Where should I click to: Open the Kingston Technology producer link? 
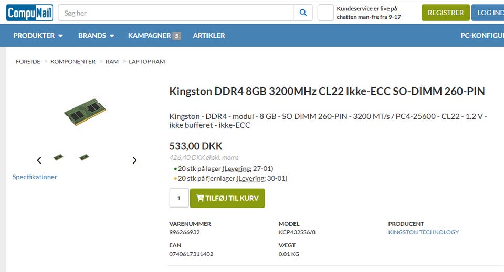[x=423, y=232]
